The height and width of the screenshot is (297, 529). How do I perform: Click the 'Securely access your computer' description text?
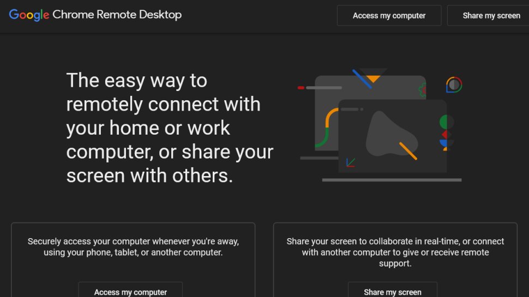[133, 247]
